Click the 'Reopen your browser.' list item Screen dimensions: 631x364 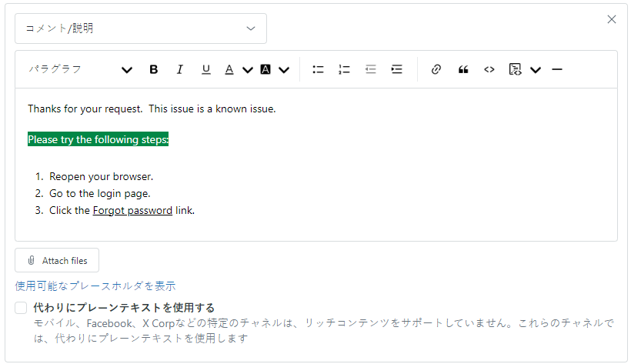tap(101, 177)
